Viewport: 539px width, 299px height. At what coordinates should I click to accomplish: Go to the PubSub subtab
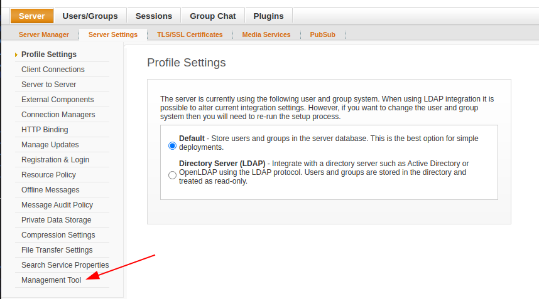coord(322,34)
